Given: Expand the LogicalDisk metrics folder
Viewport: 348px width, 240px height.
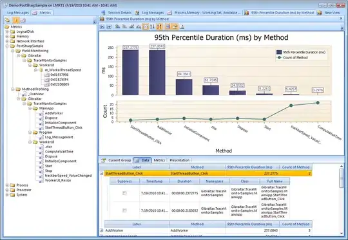Looking at the screenshot, I should click(x=7, y=32).
